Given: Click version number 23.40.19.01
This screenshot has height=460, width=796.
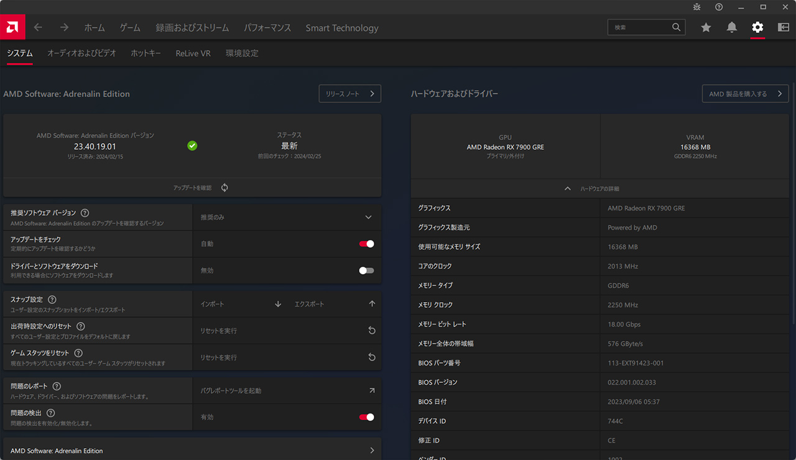Looking at the screenshot, I should [x=95, y=147].
